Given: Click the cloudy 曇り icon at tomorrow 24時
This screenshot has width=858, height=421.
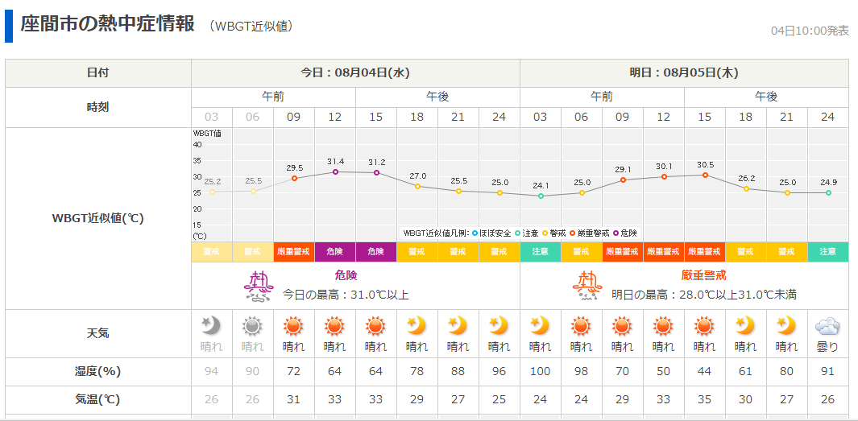Looking at the screenshot, I should [827, 326].
